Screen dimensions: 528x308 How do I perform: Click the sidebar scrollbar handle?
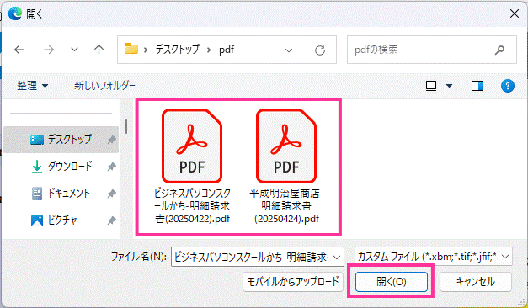point(126,126)
